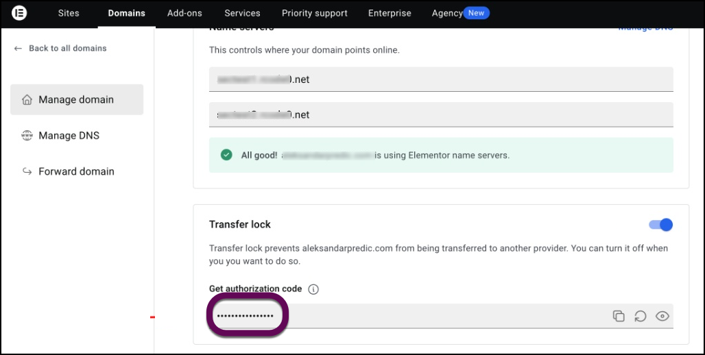Turn off the Transfer lock switch
The image size is (705, 355).
[660, 225]
